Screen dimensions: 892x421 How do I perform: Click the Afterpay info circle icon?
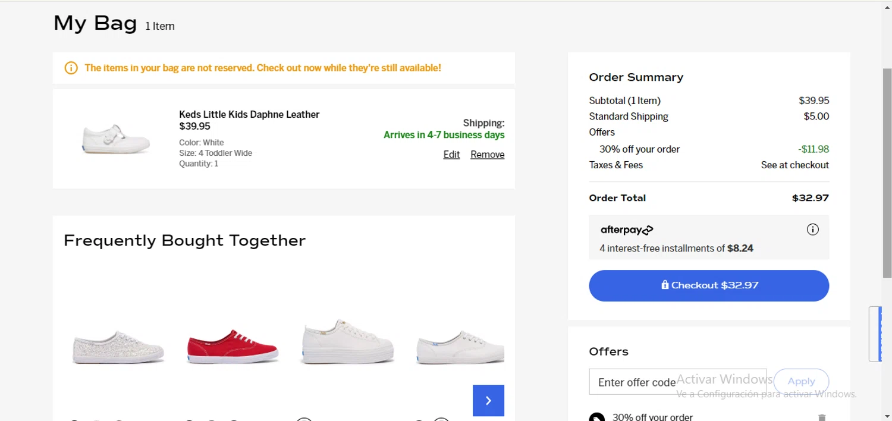coord(812,230)
